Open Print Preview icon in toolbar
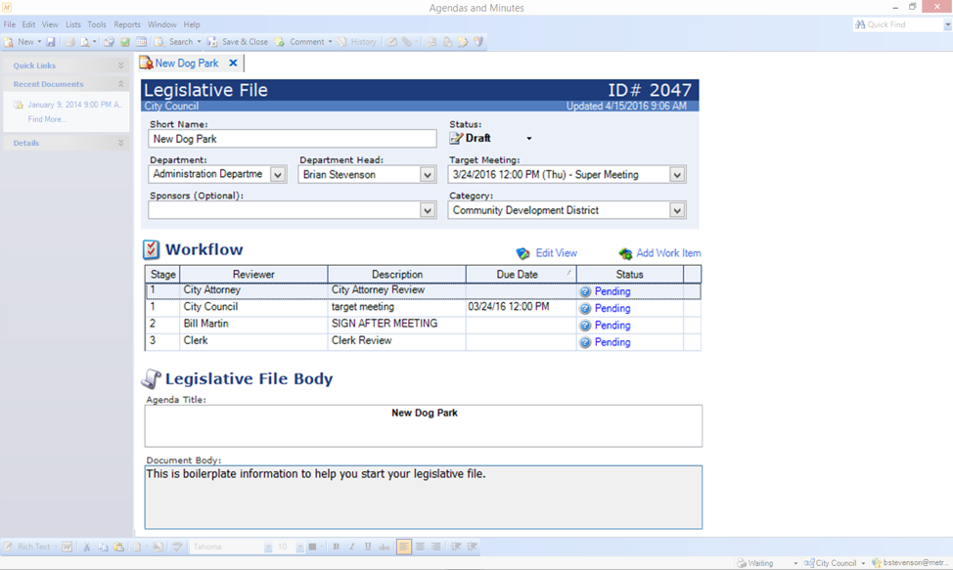The image size is (953, 570). (x=85, y=42)
